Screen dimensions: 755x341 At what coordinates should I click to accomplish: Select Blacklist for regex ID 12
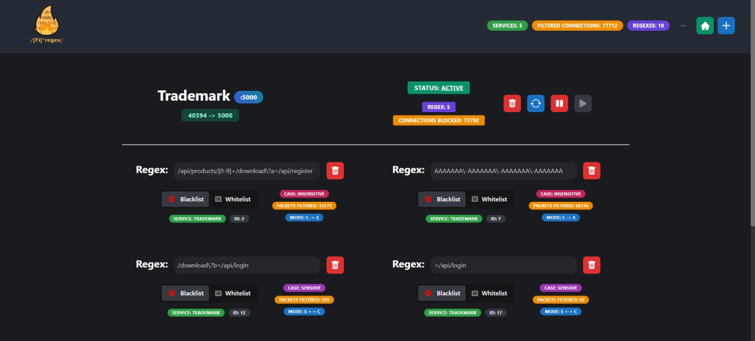pyautogui.click(x=185, y=293)
